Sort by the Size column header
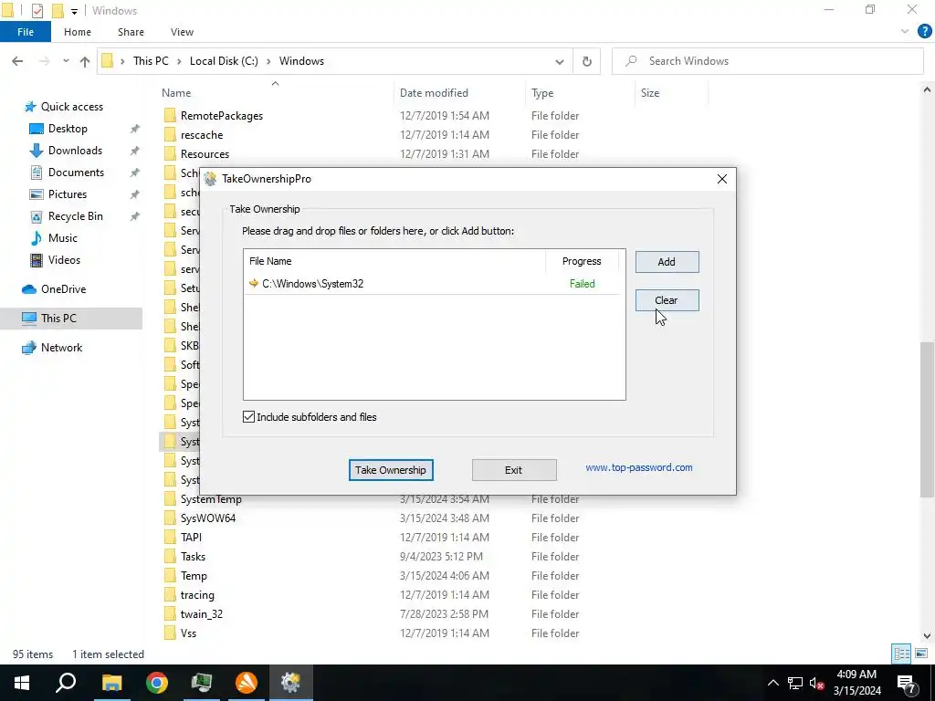This screenshot has height=701, width=935. [x=671, y=93]
